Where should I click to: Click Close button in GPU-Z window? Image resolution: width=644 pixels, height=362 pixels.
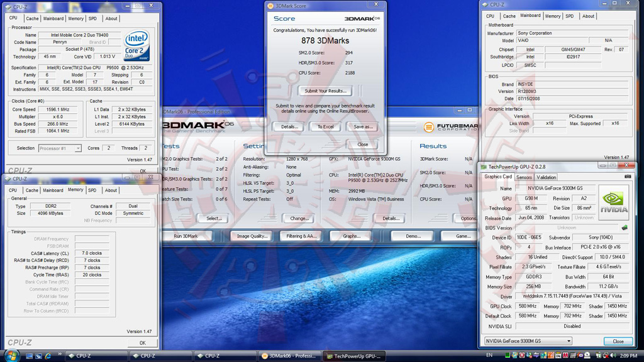(618, 341)
